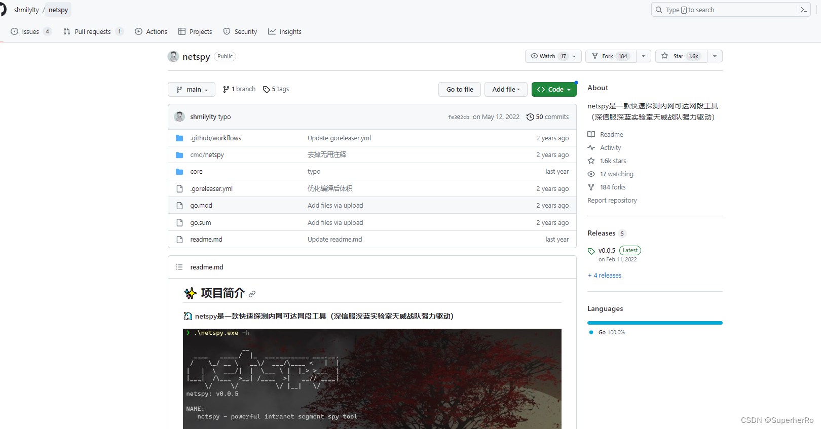The width and height of the screenshot is (821, 429).
Task: Open the shmilylty owner link
Action: (x=26, y=10)
